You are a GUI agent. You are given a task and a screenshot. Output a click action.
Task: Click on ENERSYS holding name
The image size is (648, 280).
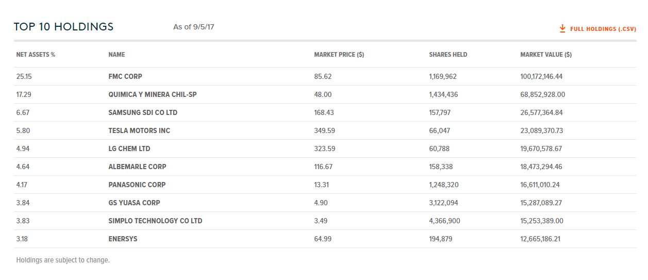(x=123, y=239)
